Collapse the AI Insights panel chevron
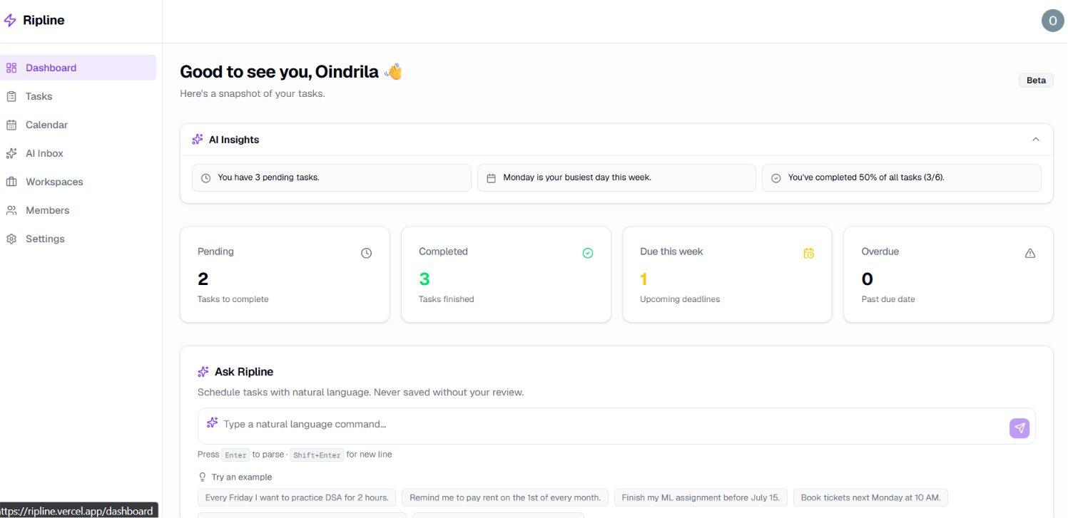Screen dimensions: 1068x518 [x=1036, y=140]
